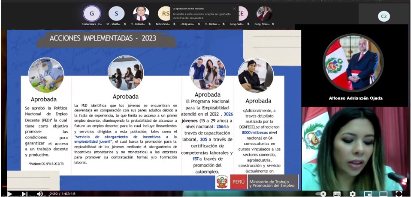Image resolution: width=411 pixels, height=197 pixels.
Task: Enter fullscreen mode
Action: 399,194
